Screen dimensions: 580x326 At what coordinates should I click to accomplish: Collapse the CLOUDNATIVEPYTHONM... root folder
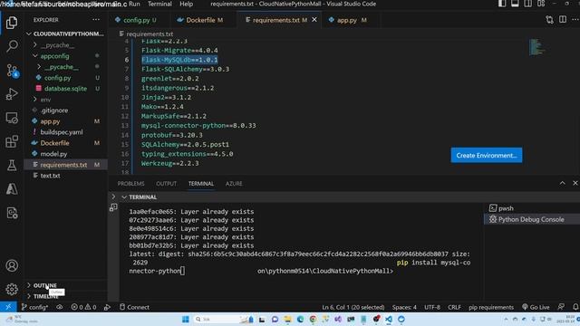(x=65, y=34)
